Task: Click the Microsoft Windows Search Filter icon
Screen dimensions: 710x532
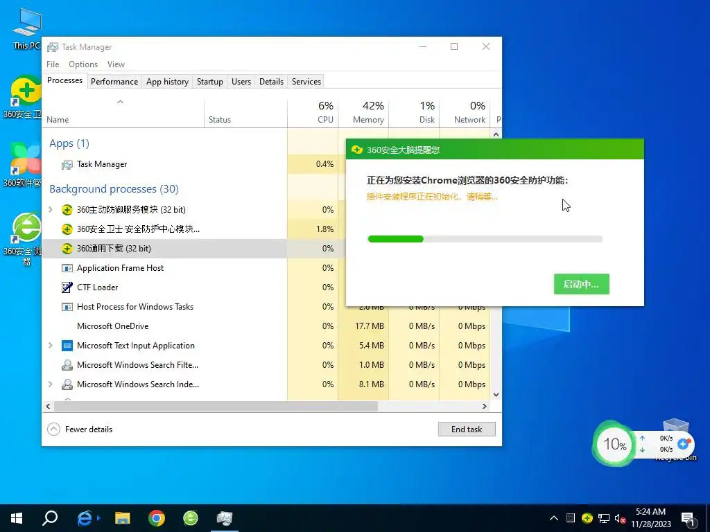Action: [67, 364]
